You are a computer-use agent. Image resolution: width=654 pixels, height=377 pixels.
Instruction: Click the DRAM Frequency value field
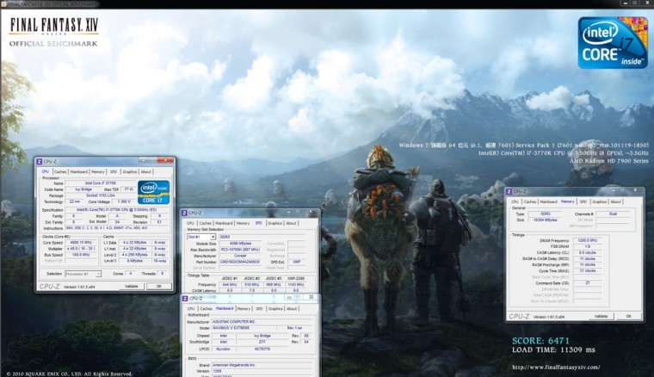point(587,241)
